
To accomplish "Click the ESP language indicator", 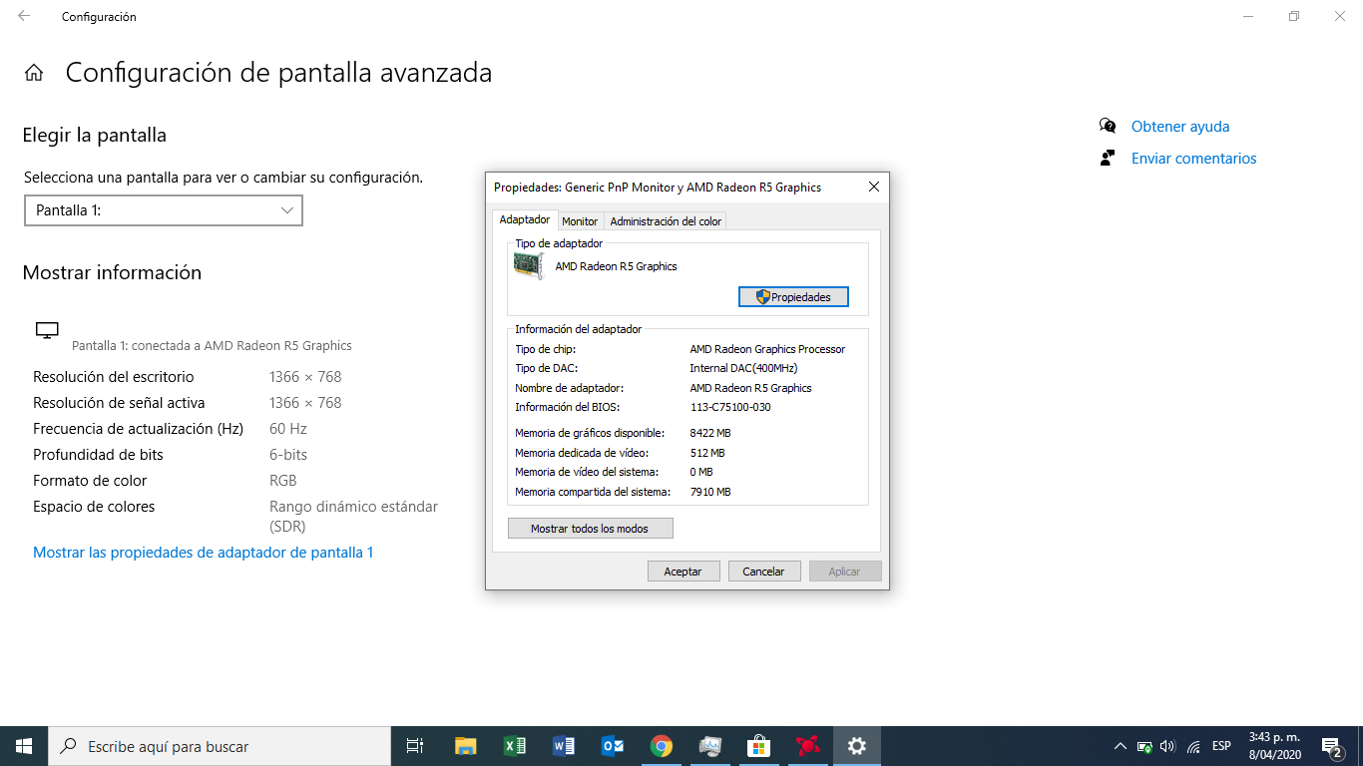I will click(x=1221, y=746).
